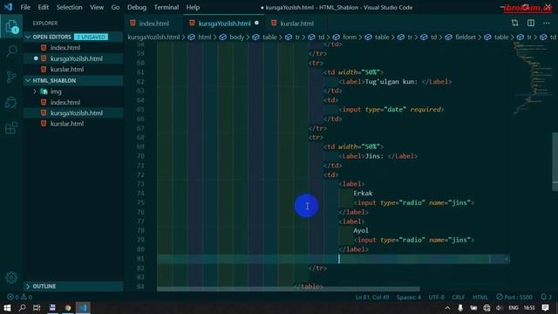Open the Action Center notification icon
Viewport: 558px width, 314px height.
point(545,308)
